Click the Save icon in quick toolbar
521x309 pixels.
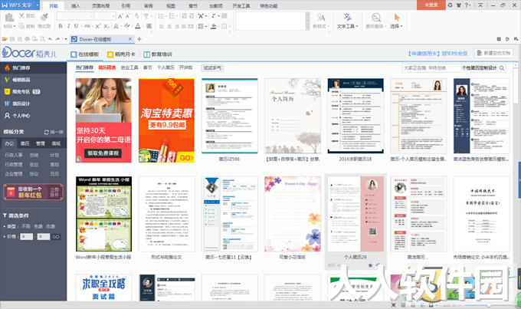point(12,39)
